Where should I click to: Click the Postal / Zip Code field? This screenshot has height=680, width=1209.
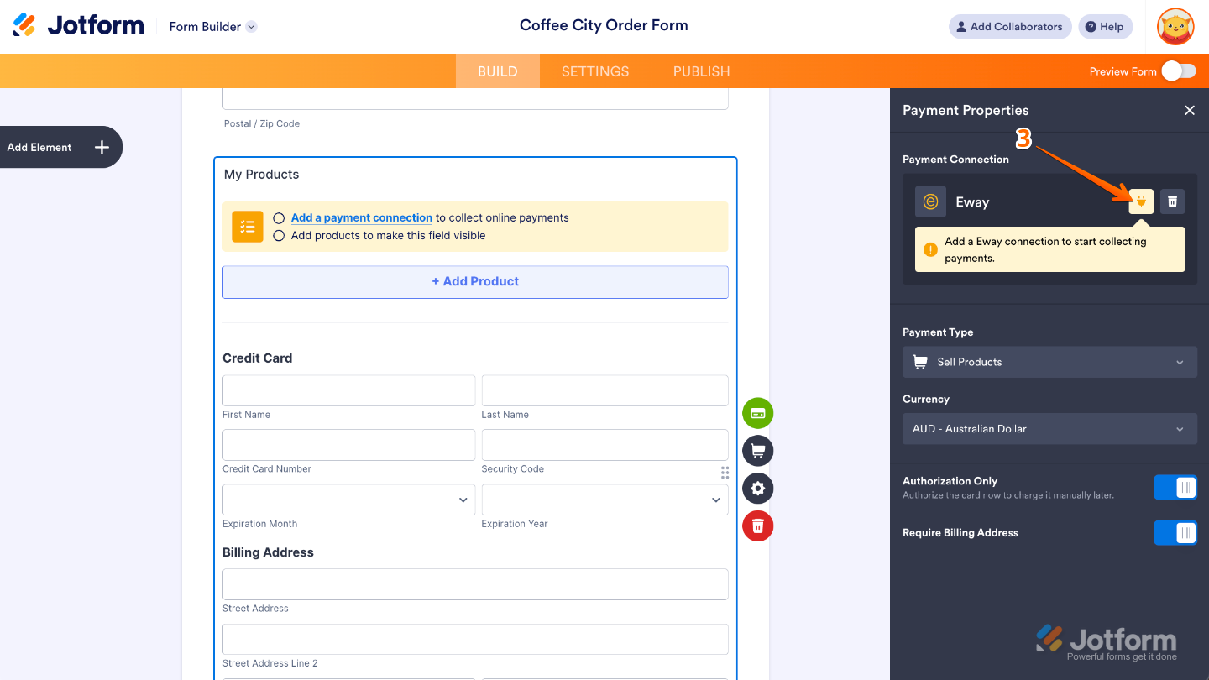pos(475,98)
